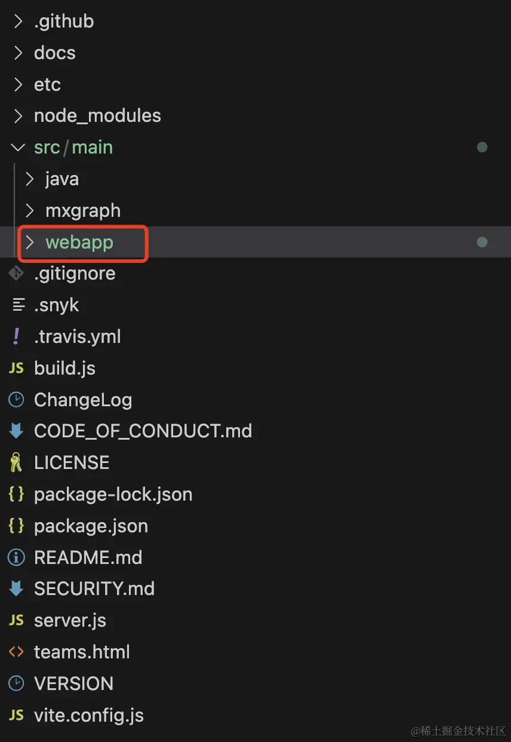Expand the .github folder chevron
Screen dimensions: 511x742
[18, 22]
